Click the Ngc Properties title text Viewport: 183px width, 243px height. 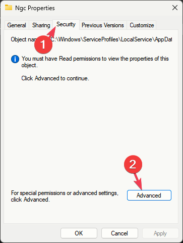(35, 8)
